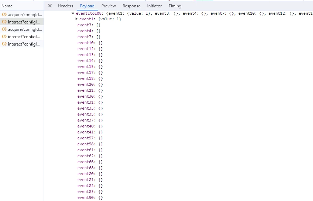Click JSON icon of highlighted interact request
Image resolution: width=313 pixels, height=201 pixels.
(x=4, y=22)
